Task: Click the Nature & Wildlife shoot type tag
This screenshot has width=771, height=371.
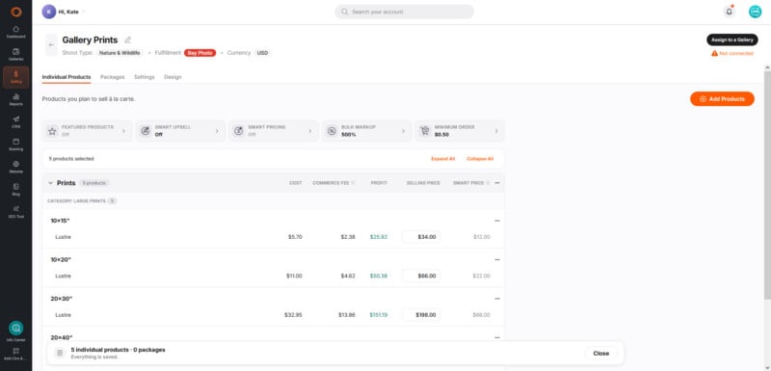Action: (120, 53)
